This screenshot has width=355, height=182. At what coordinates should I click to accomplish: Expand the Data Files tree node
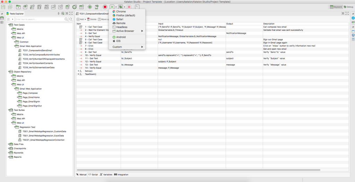coord(9,144)
